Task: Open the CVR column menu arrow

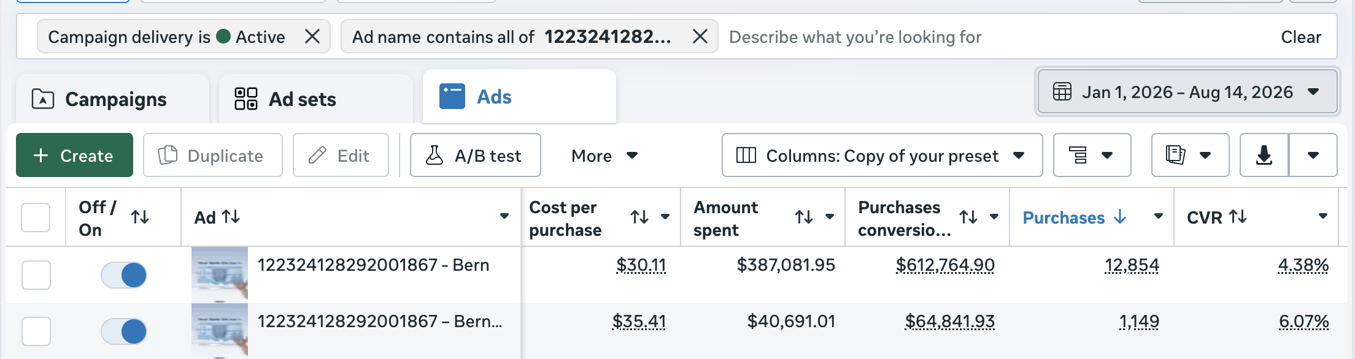Action: click(1323, 216)
